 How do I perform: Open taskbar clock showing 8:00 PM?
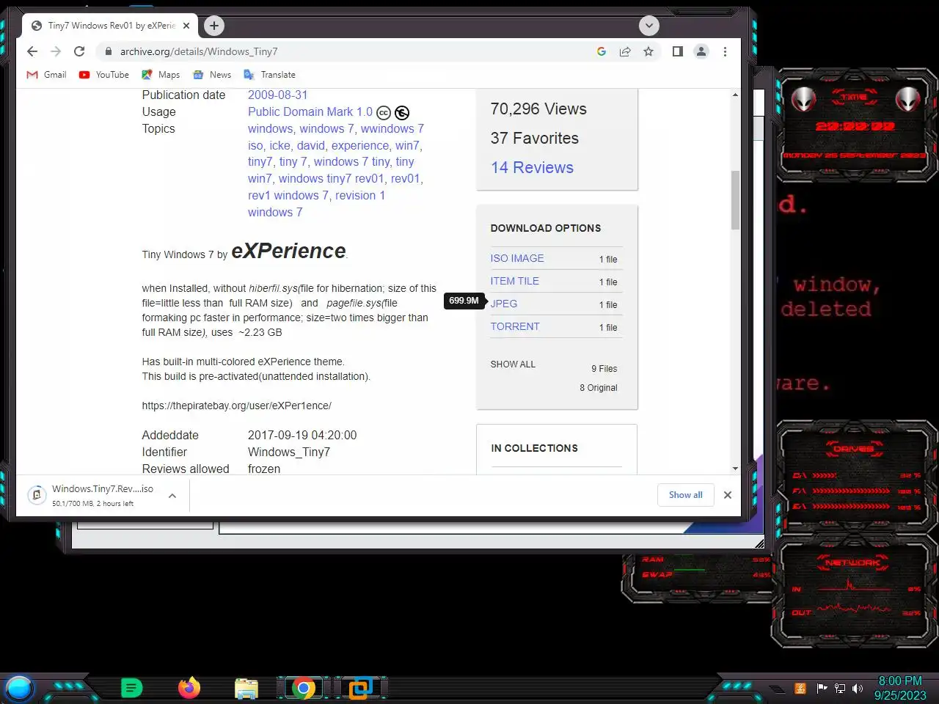tap(900, 688)
